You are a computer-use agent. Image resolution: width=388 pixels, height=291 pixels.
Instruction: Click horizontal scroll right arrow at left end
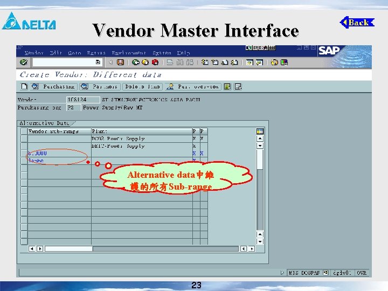(x=40, y=248)
